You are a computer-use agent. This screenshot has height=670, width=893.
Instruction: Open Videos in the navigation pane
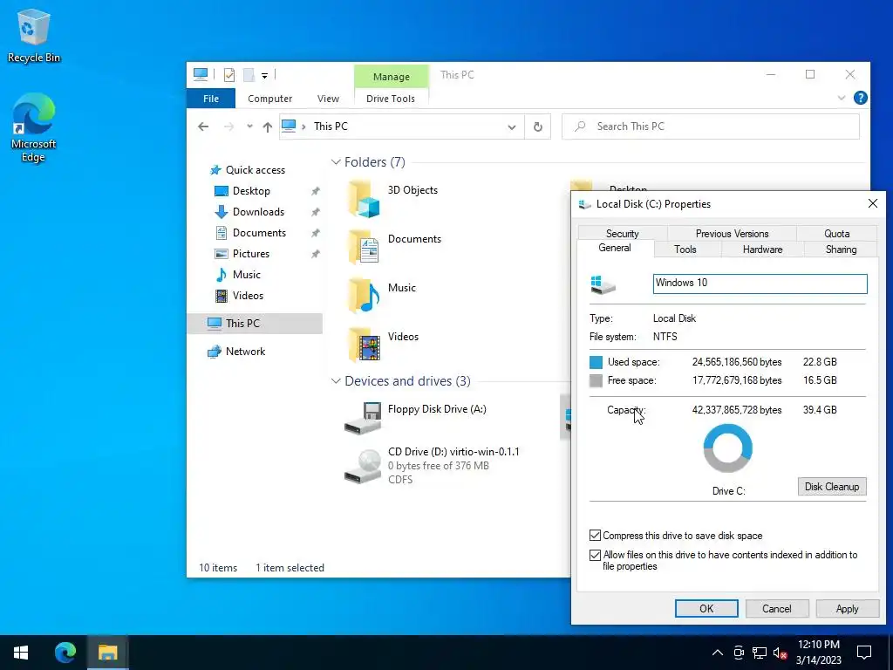[x=248, y=296]
